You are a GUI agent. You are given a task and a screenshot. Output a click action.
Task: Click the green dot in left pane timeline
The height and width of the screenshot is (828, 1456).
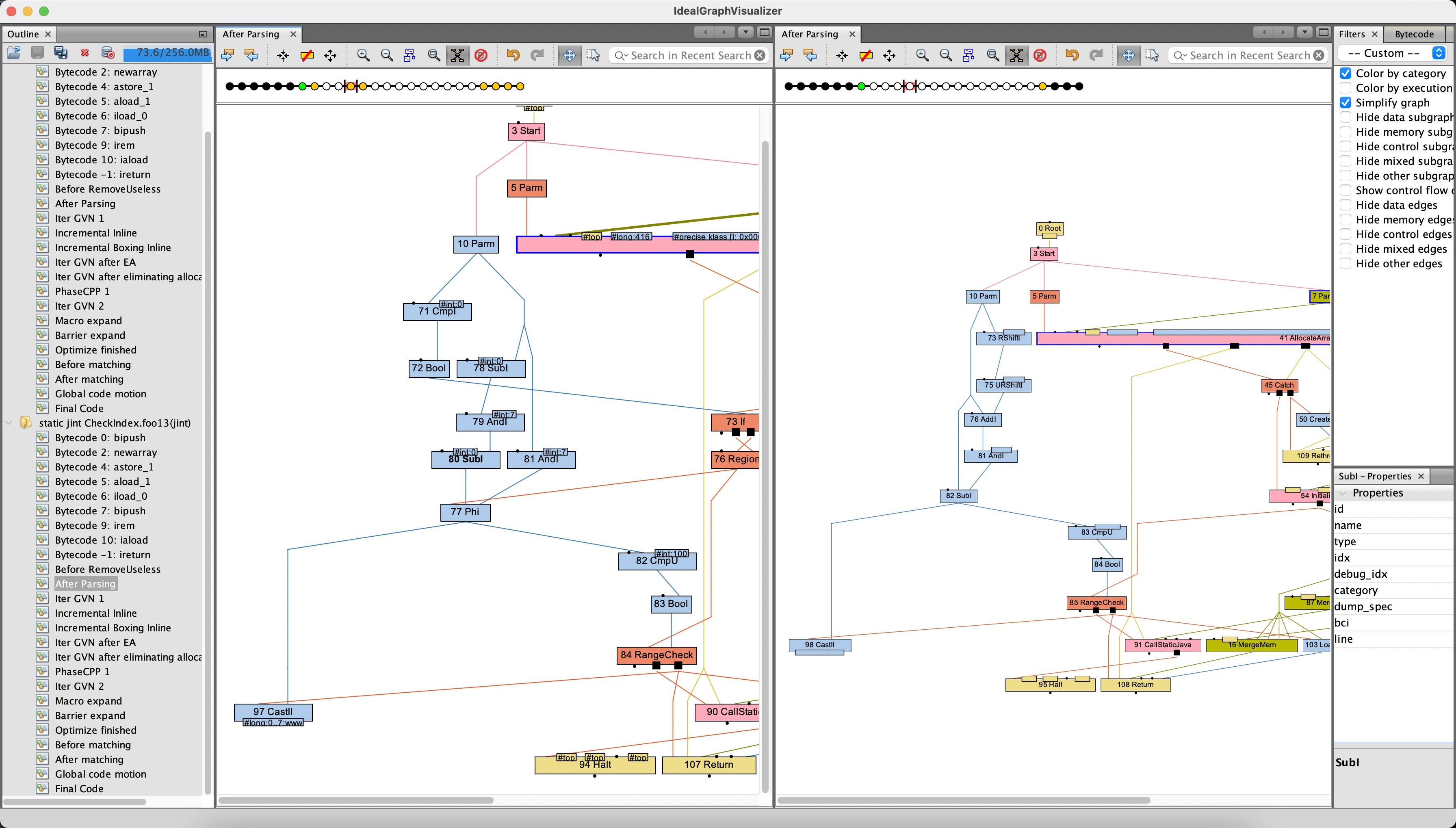(x=303, y=87)
